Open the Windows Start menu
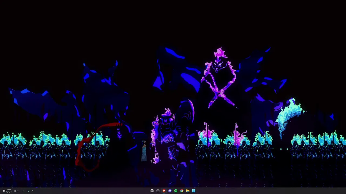346x194 pixels. (x=194, y=191)
